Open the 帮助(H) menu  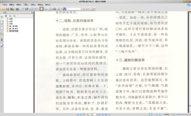point(48,5)
